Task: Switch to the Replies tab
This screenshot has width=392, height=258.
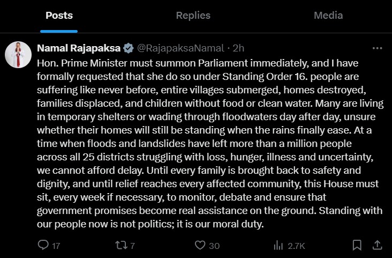Action: coord(193,16)
